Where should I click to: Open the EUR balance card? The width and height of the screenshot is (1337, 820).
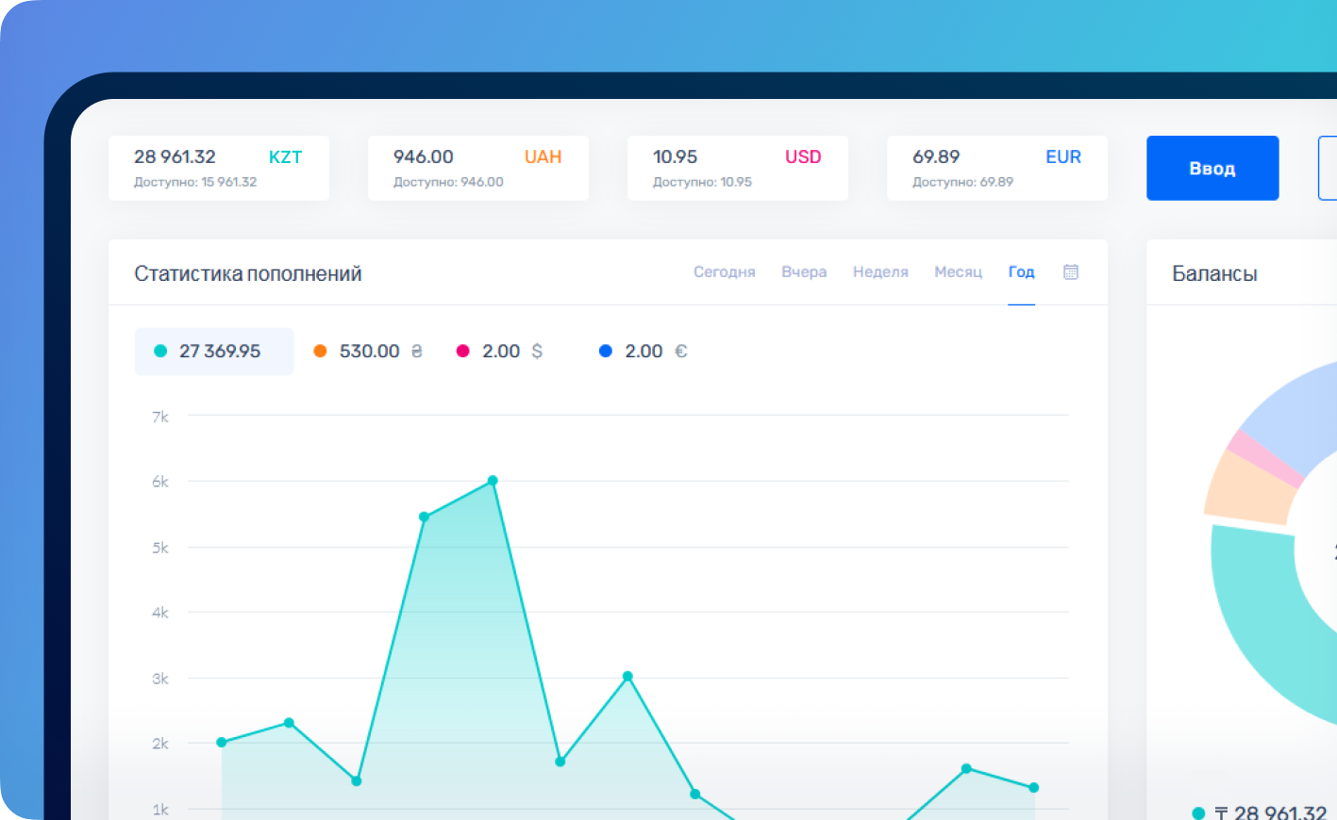(x=997, y=168)
